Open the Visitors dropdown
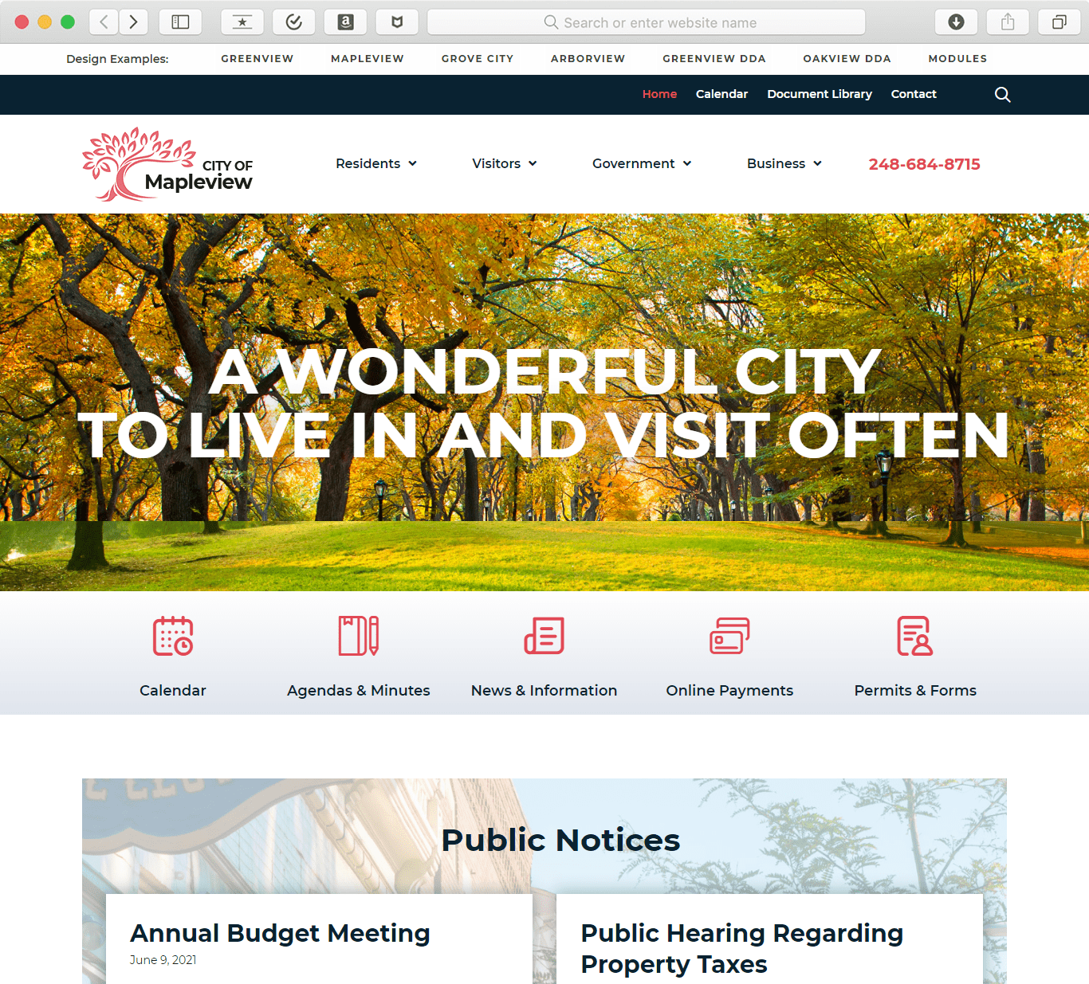Viewport: 1089px width, 984px height. tap(504, 163)
